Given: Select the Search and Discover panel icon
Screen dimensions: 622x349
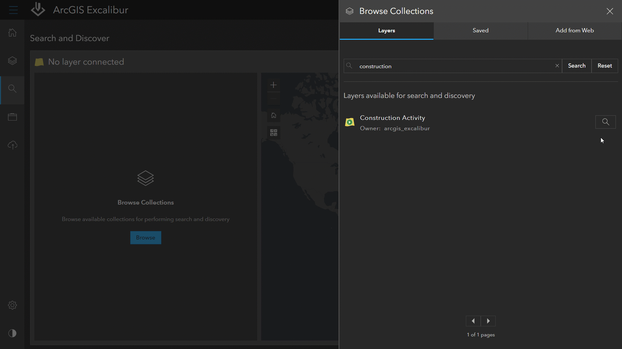Looking at the screenshot, I should (x=12, y=89).
